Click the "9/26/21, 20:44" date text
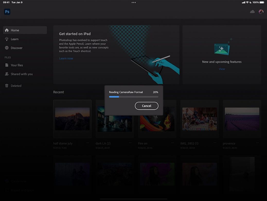Image resolution: width=267 pixels, height=201 pixels. tap(188, 148)
